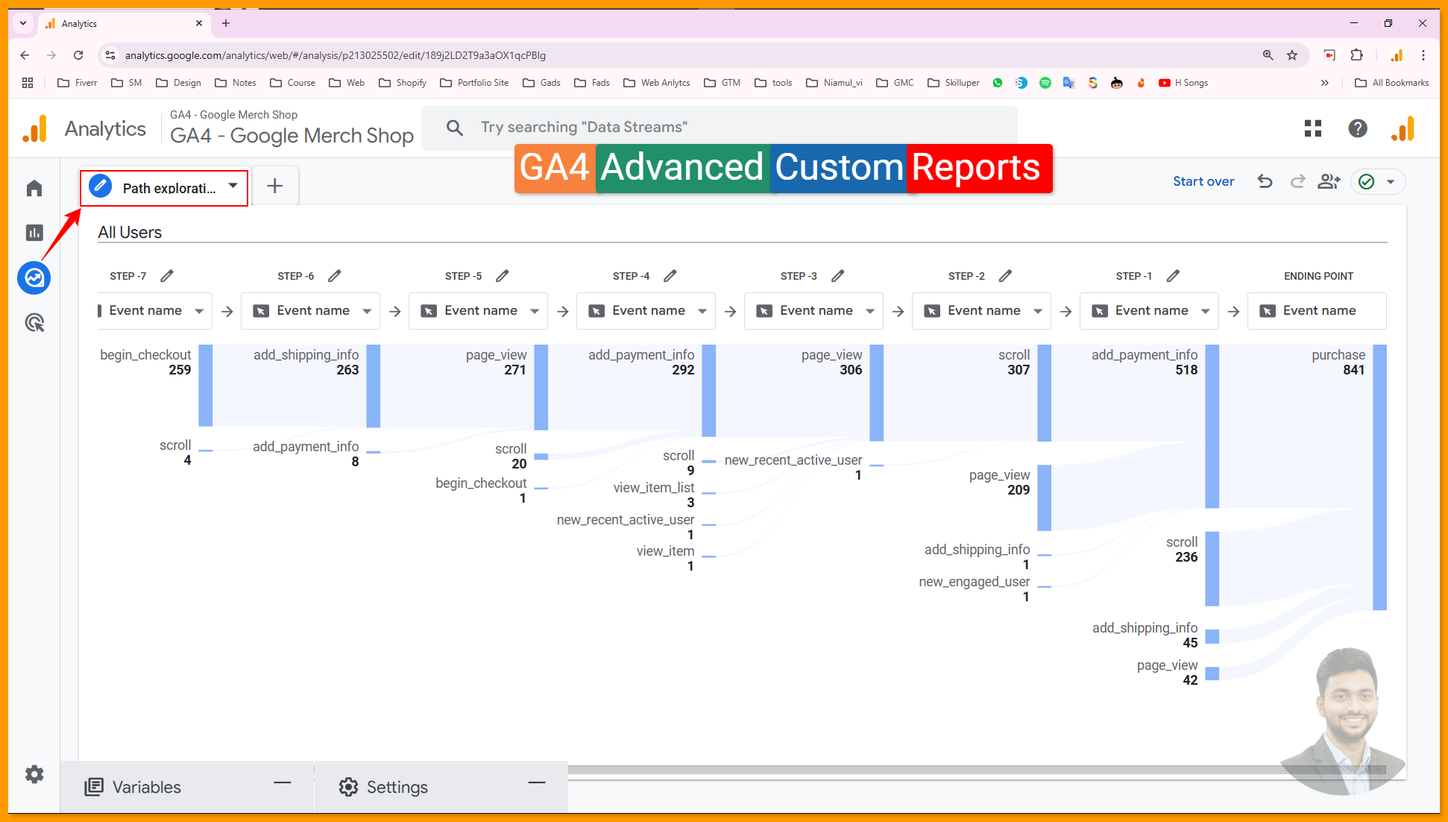Go to Home in left sidebar

point(34,188)
